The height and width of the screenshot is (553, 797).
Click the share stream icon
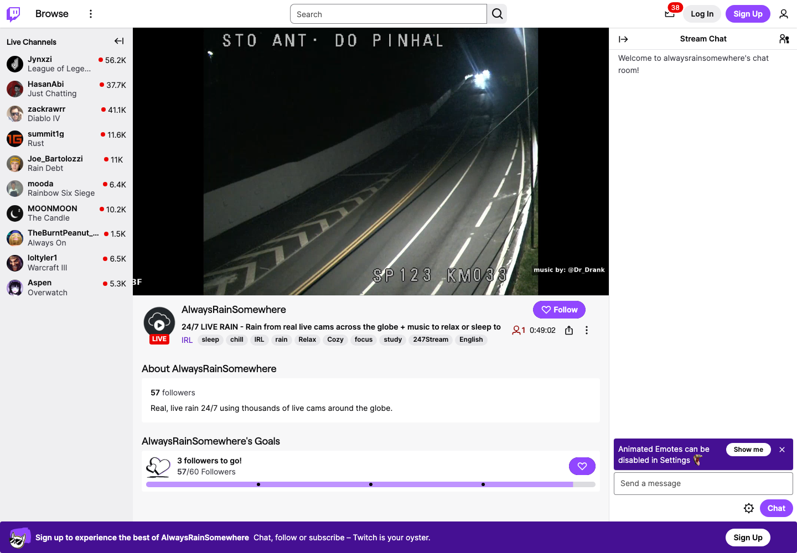pos(569,330)
